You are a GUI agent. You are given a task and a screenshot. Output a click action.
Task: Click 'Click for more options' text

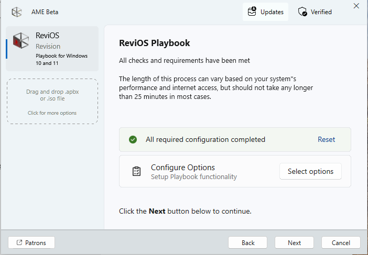52,113
